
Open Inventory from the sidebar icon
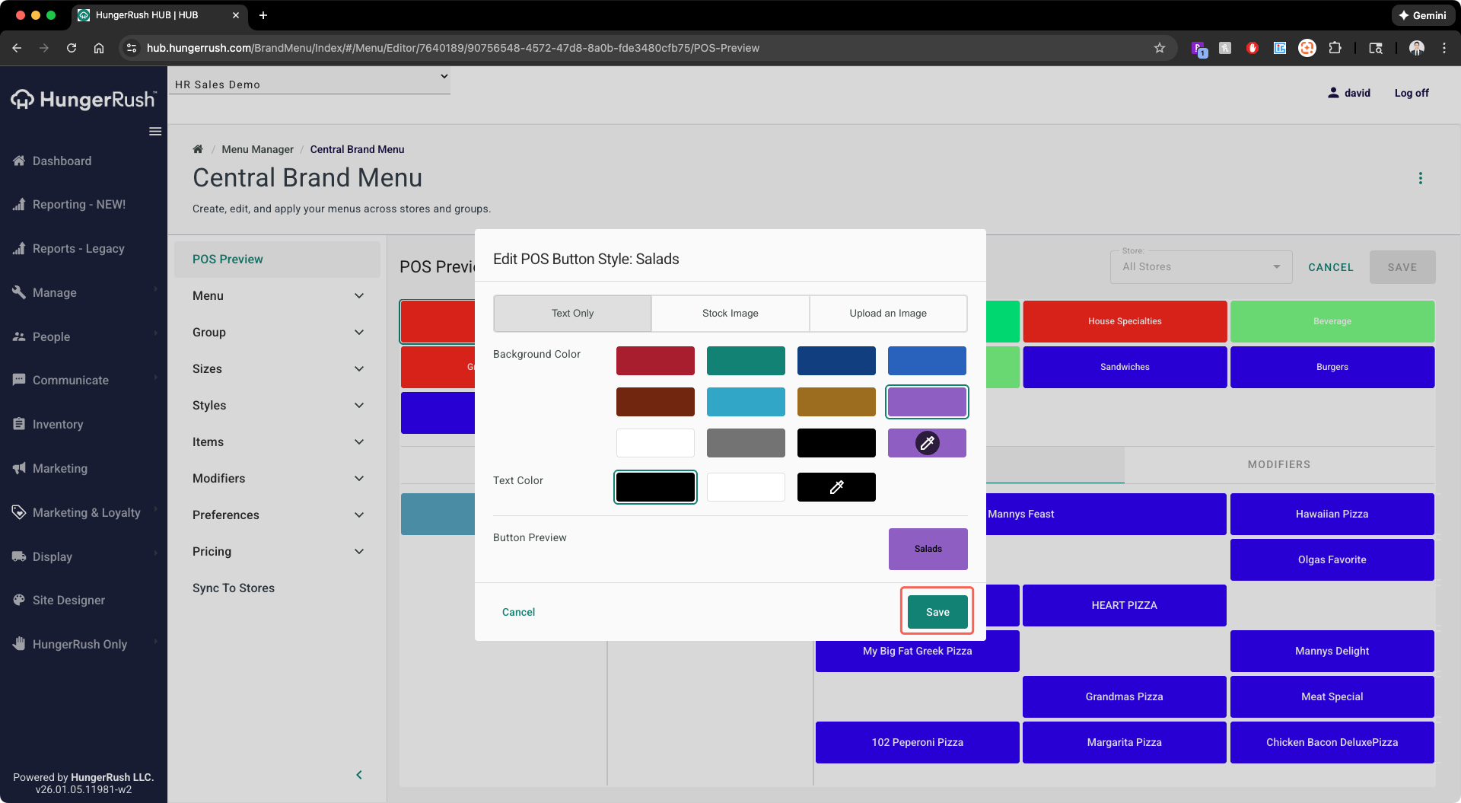coord(18,424)
